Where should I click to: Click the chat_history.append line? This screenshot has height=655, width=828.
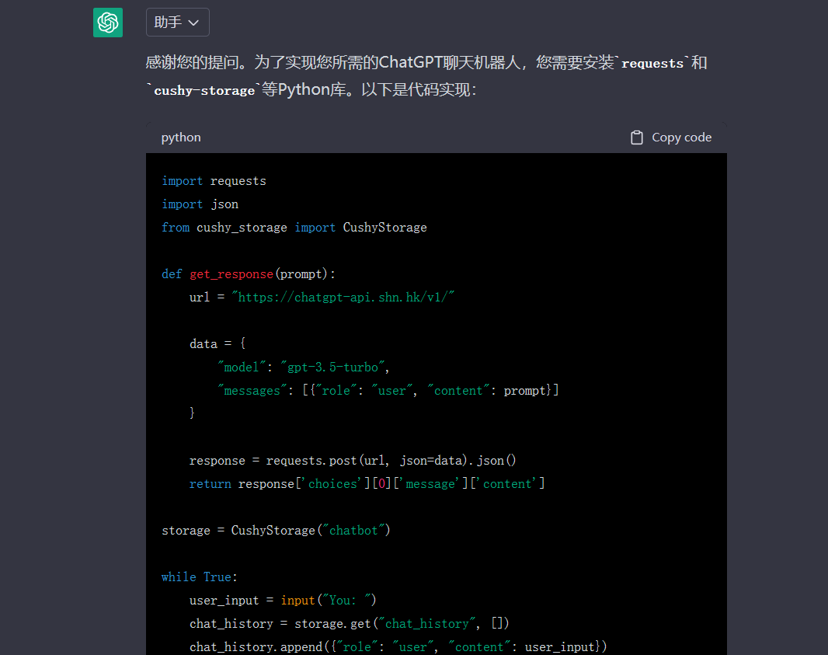pyautogui.click(x=398, y=646)
